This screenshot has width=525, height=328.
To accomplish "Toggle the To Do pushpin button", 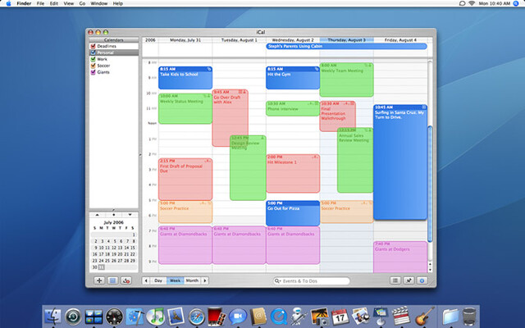I will pos(409,280).
